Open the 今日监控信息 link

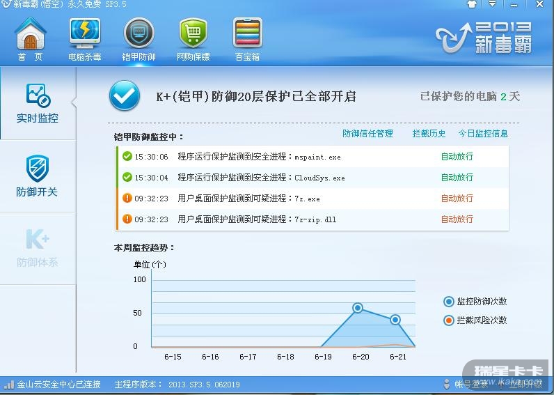(x=483, y=133)
